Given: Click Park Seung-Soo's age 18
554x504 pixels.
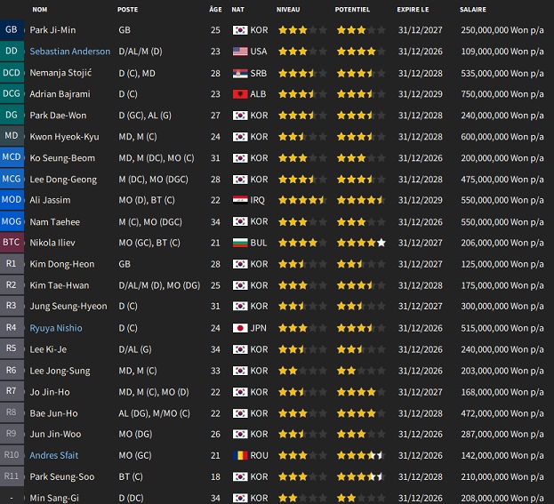Looking at the screenshot, I should 215,476.
